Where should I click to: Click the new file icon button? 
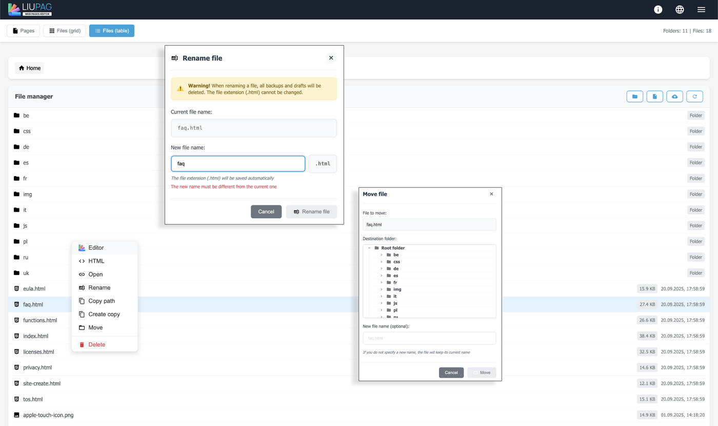click(654, 96)
